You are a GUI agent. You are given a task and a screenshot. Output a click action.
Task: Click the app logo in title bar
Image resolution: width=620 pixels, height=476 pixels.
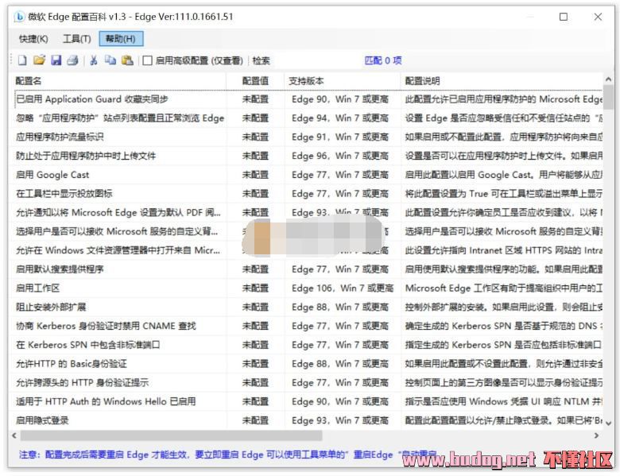pos(18,17)
